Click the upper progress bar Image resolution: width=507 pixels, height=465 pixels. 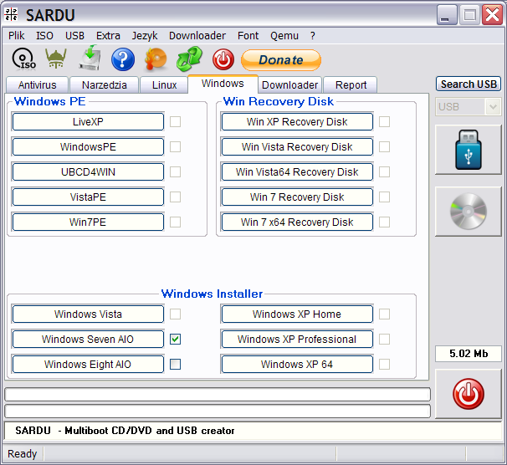tap(218, 395)
